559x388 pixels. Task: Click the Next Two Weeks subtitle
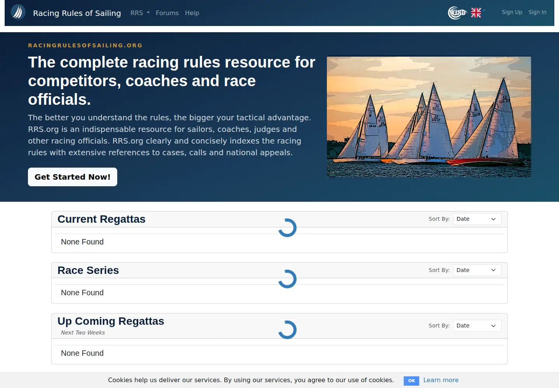[83, 333]
